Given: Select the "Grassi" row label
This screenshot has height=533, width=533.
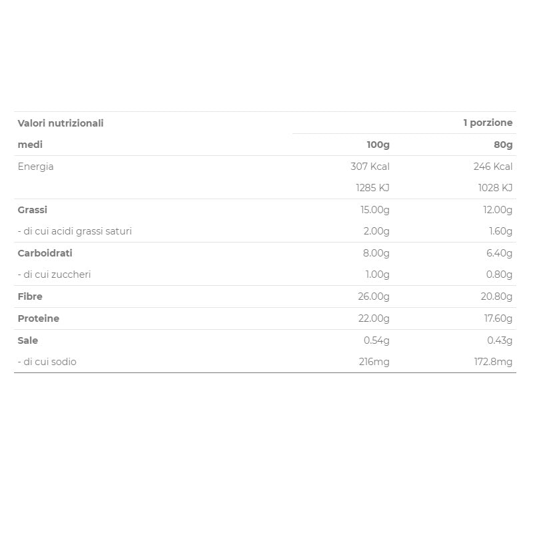Looking at the screenshot, I should tap(33, 210).
